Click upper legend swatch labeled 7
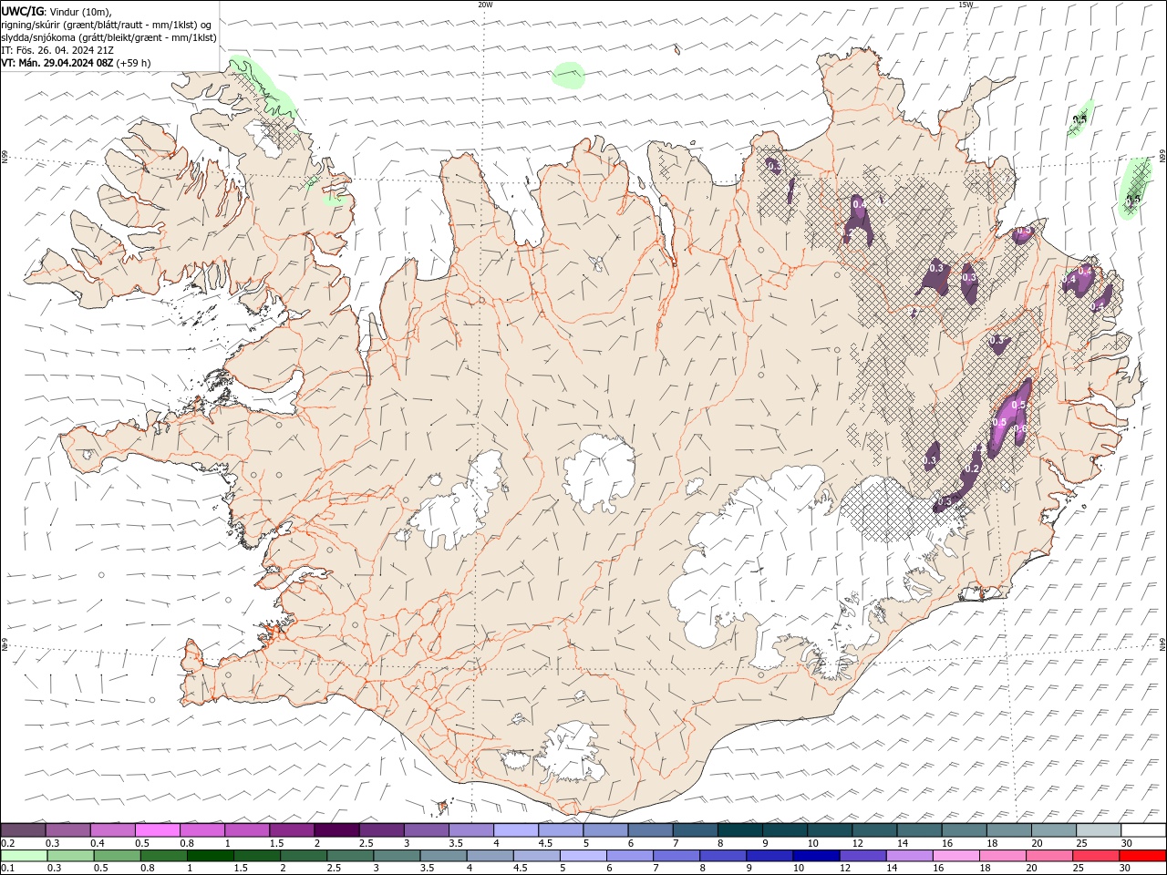The image size is (1167, 875). 695,829
